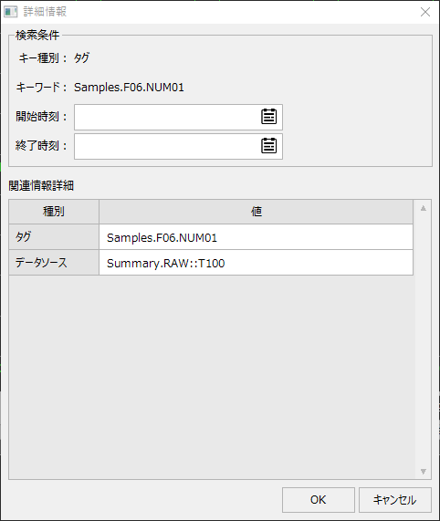This screenshot has height=521, width=440.
Task: Confirm with the OK button
Action: 319,500
